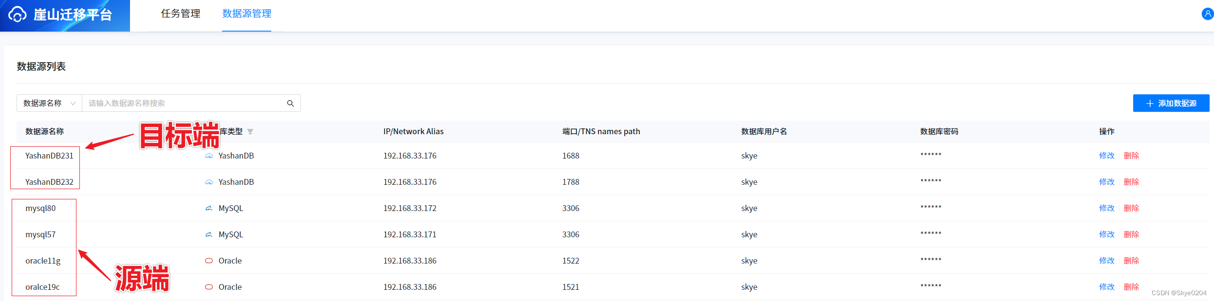This screenshot has height=301, width=1214.
Task: Click 删除 for YashanDB232
Action: 1131,182
